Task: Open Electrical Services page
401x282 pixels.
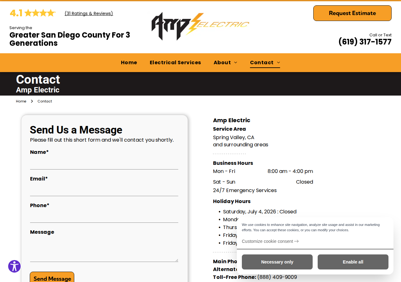Action: click(x=175, y=62)
